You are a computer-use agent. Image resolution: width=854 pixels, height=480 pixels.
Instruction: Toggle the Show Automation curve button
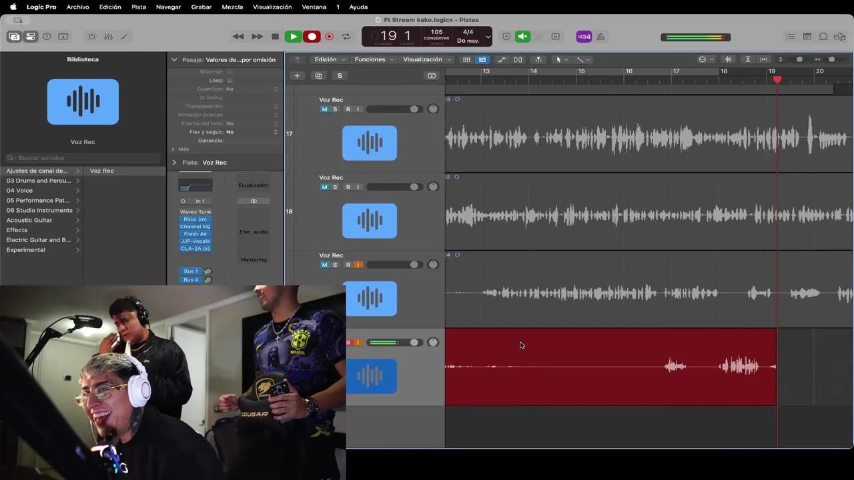click(502, 59)
